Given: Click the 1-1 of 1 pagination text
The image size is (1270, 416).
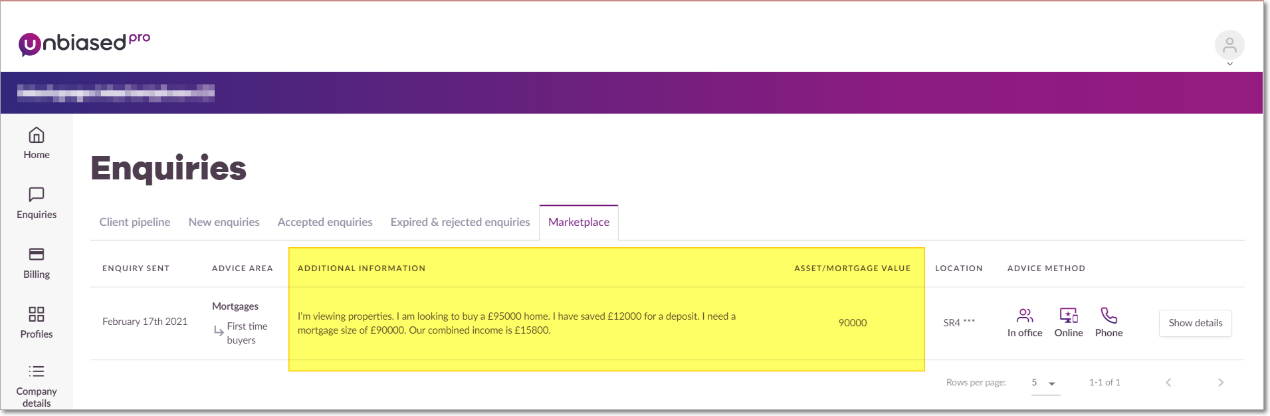Looking at the screenshot, I should pyautogui.click(x=1105, y=382).
